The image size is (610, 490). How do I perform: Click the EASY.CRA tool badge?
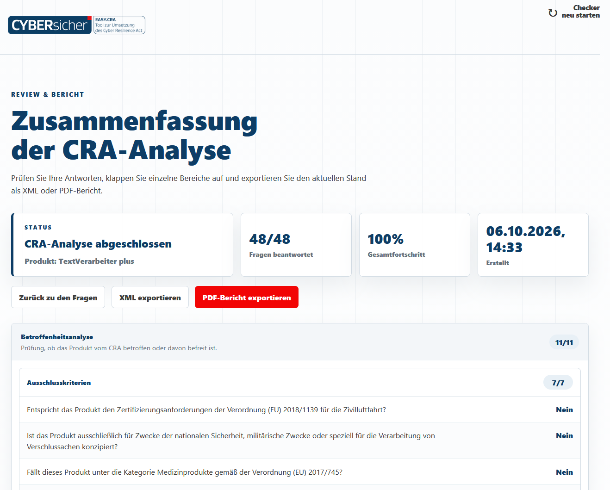[119, 25]
